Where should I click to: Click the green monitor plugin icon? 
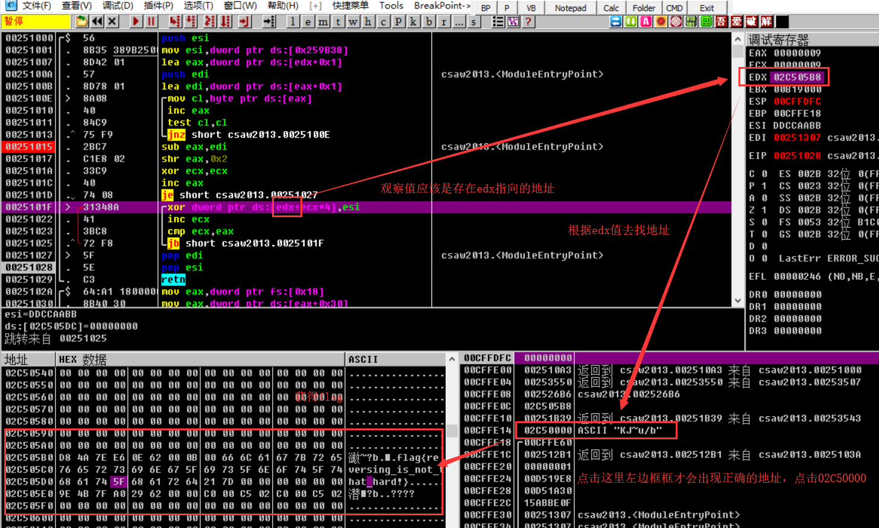[x=706, y=22]
